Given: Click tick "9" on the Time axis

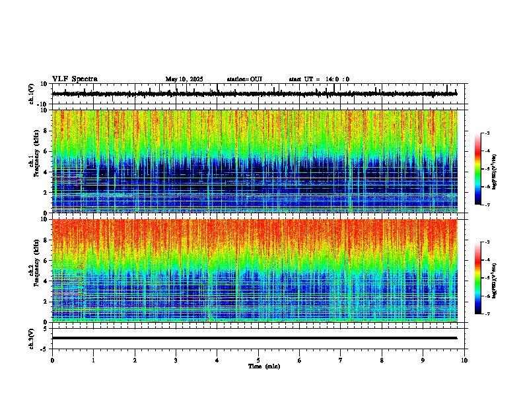Looking at the screenshot, I should (423, 360).
